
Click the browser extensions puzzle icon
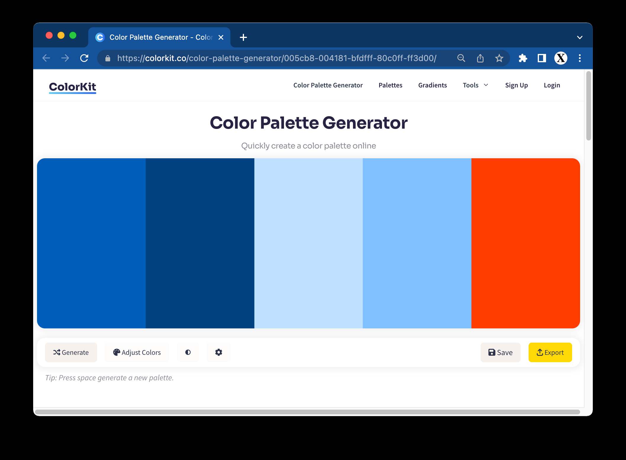point(524,58)
